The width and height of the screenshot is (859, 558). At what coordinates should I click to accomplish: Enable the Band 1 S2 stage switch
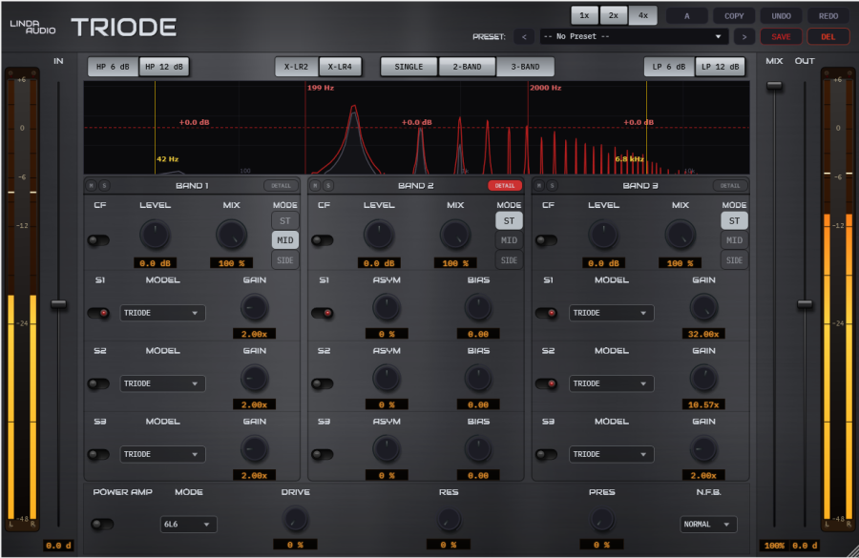[98, 383]
